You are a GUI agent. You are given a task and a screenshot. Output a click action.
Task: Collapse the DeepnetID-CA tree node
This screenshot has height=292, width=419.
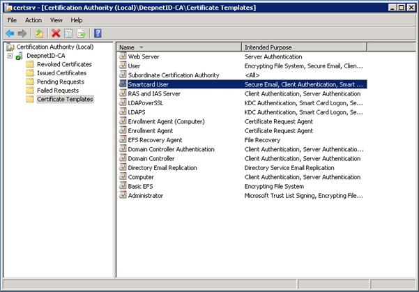[9, 56]
